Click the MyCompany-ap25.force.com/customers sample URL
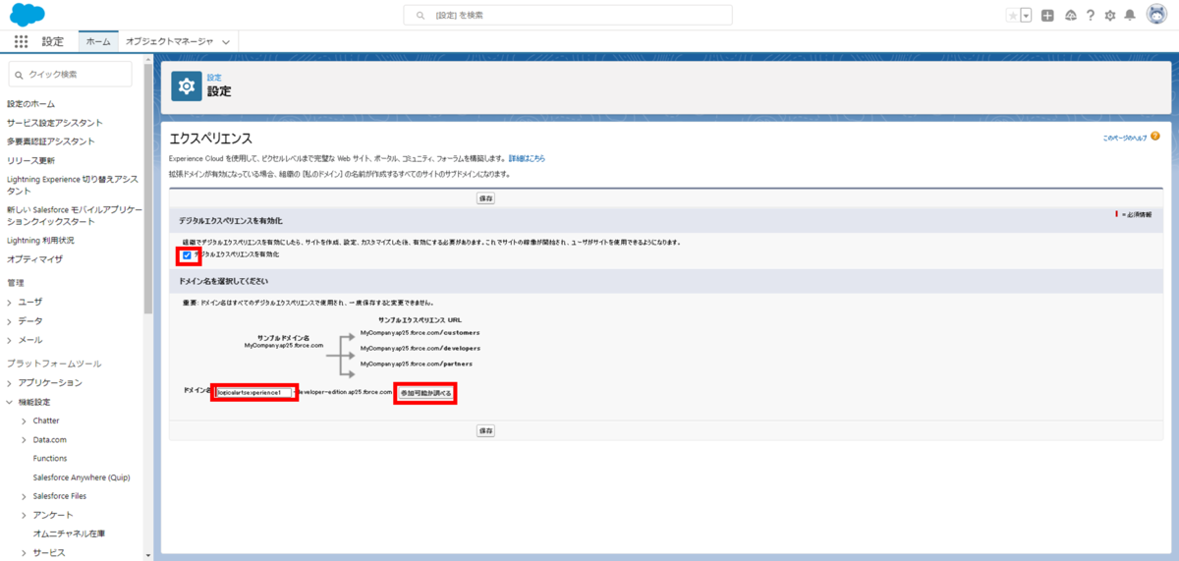This screenshot has height=561, width=1179. 420,332
